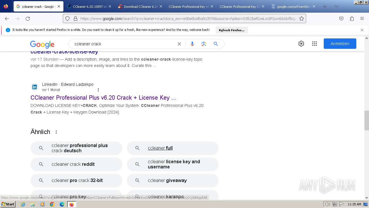Select related search ccleaner license key and username
Image resolution: width=369 pixels, height=208 pixels.
(173, 164)
